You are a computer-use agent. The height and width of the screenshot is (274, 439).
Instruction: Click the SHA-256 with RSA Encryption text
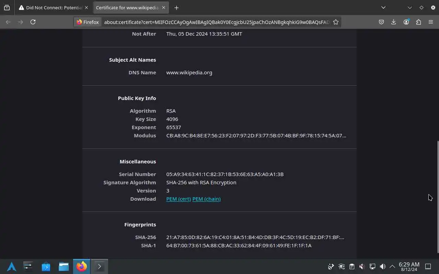[201, 183]
